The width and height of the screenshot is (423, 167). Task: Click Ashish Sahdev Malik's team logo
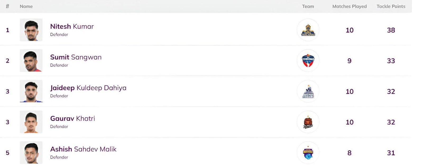coord(308,153)
